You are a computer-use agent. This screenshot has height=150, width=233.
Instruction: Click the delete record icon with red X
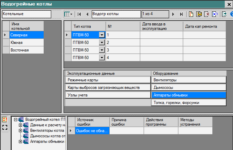pyautogui.click(x=207, y=14)
